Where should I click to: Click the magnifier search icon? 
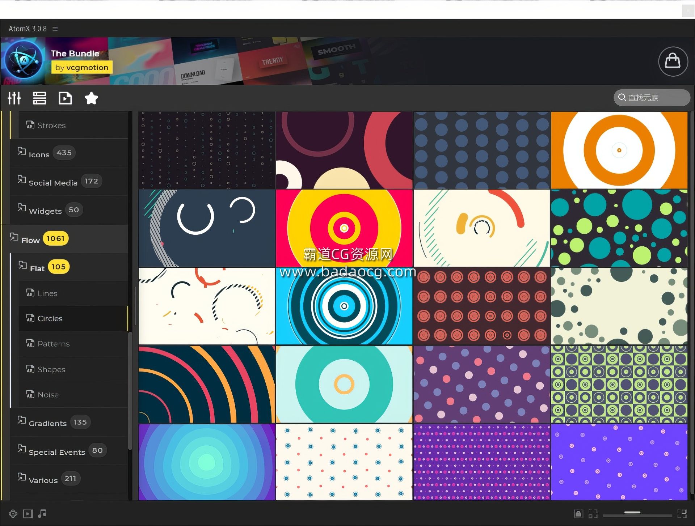tap(622, 97)
